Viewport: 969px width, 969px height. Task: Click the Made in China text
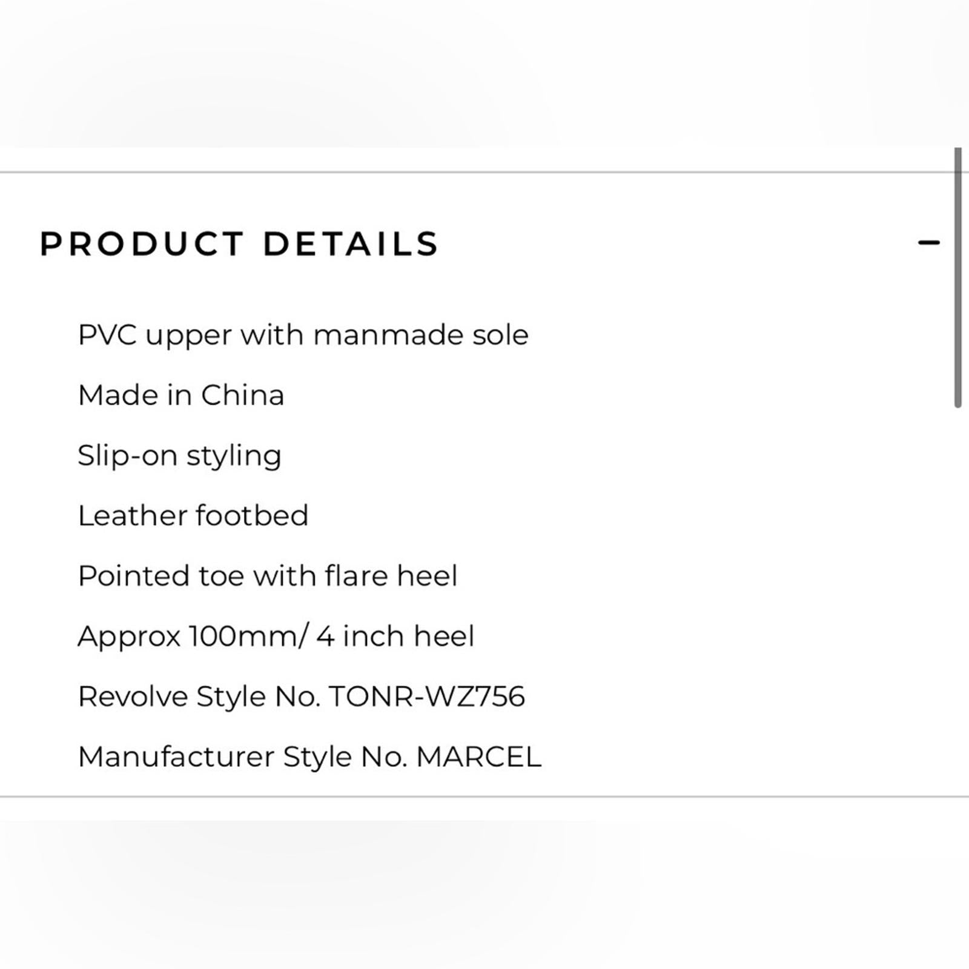[x=181, y=394]
